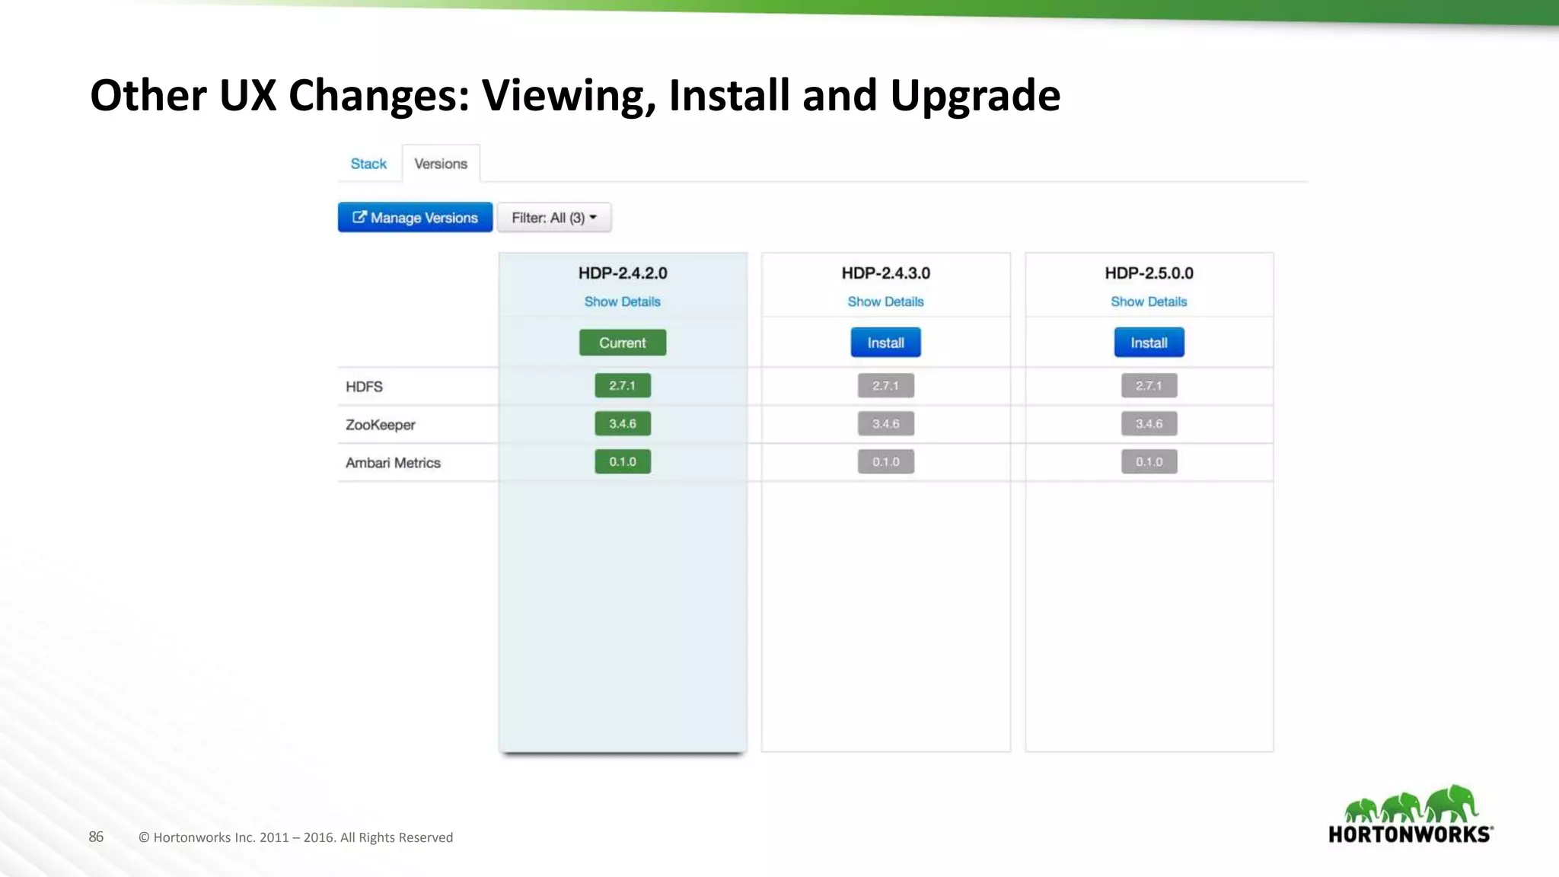Screen dimensions: 1559x877
Task: Click Ambari Metrics 0.1.0 badge under HDP-2.5.0.0
Action: pyautogui.click(x=1149, y=461)
